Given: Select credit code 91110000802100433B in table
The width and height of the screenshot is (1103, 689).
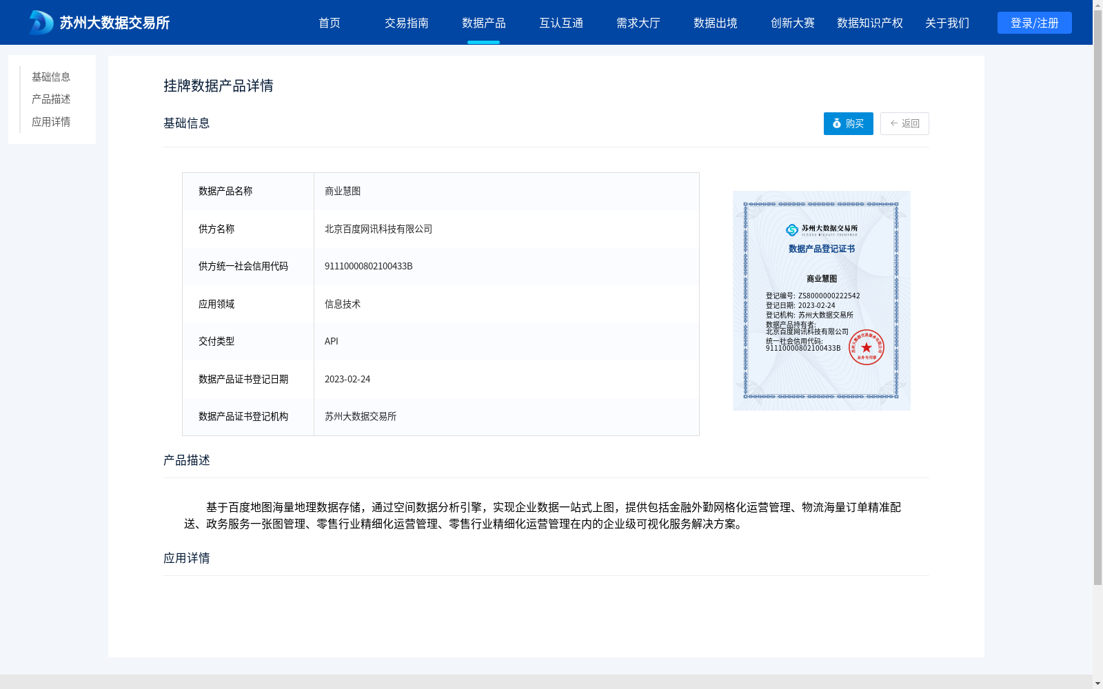Looking at the screenshot, I should click(369, 266).
